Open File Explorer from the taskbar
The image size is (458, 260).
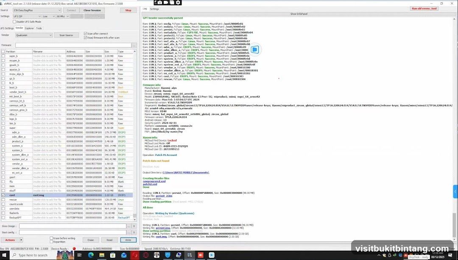(102, 255)
